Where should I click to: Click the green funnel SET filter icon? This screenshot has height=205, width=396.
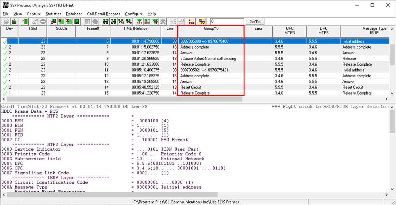[139, 22]
